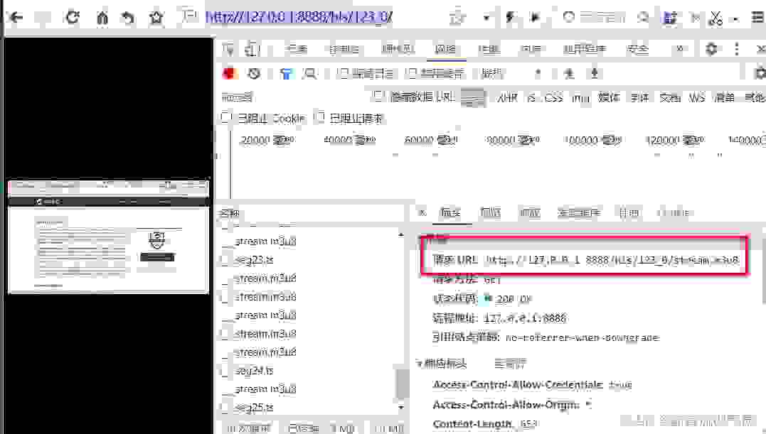Open the 响应 (Response) details tab
Viewport: 766px width, 434px height.
pos(530,212)
